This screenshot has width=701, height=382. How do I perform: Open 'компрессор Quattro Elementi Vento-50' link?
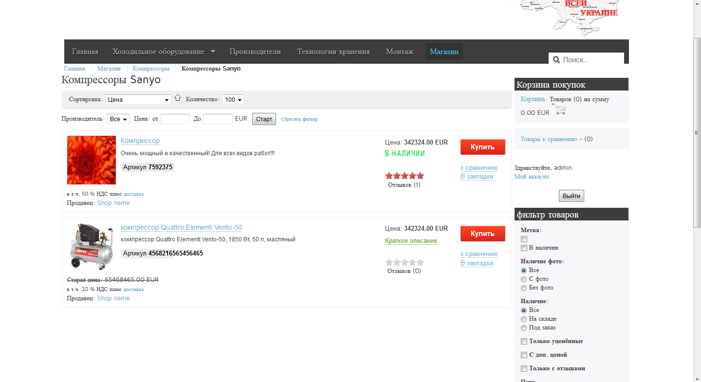(181, 227)
